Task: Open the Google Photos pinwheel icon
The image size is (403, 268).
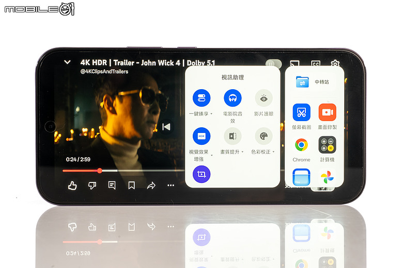Action: click(328, 177)
